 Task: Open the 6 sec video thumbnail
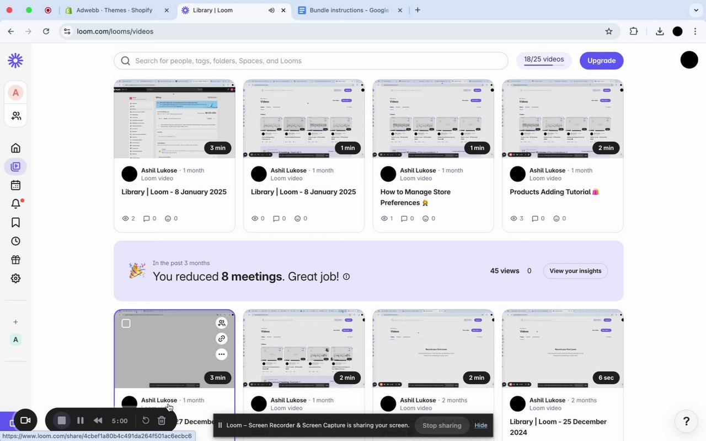click(x=563, y=349)
